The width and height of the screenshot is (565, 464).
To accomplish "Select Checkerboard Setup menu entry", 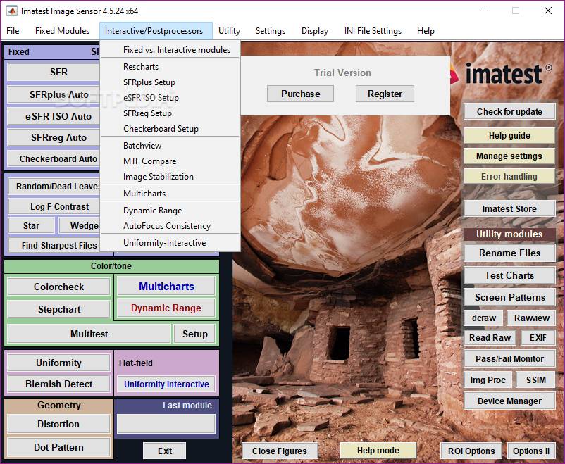I will point(170,129).
